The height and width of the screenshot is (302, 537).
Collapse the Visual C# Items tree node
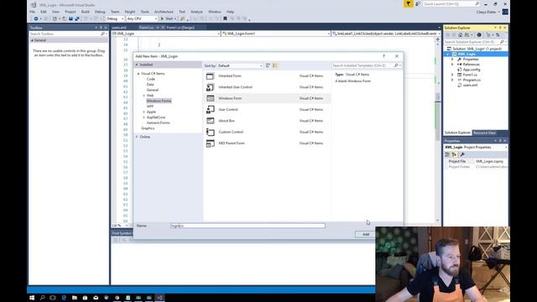[138, 74]
